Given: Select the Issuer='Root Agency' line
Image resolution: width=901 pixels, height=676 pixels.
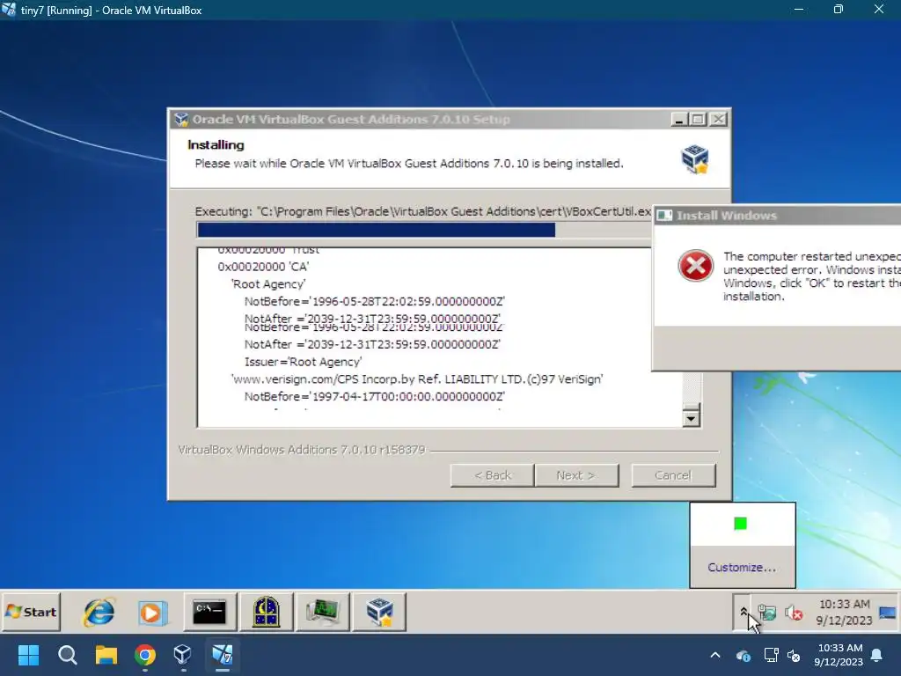Looking at the screenshot, I should click(x=304, y=362).
